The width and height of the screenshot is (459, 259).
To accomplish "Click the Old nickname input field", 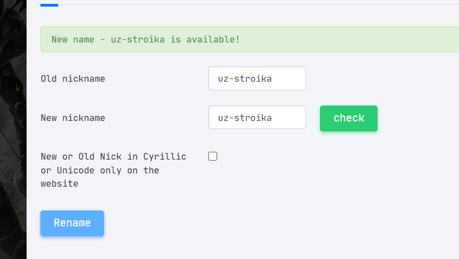I will pos(257,78).
